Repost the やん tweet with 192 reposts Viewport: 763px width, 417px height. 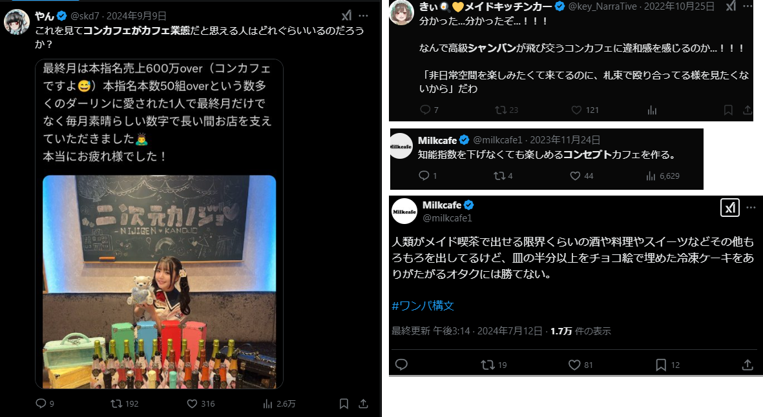(x=124, y=403)
